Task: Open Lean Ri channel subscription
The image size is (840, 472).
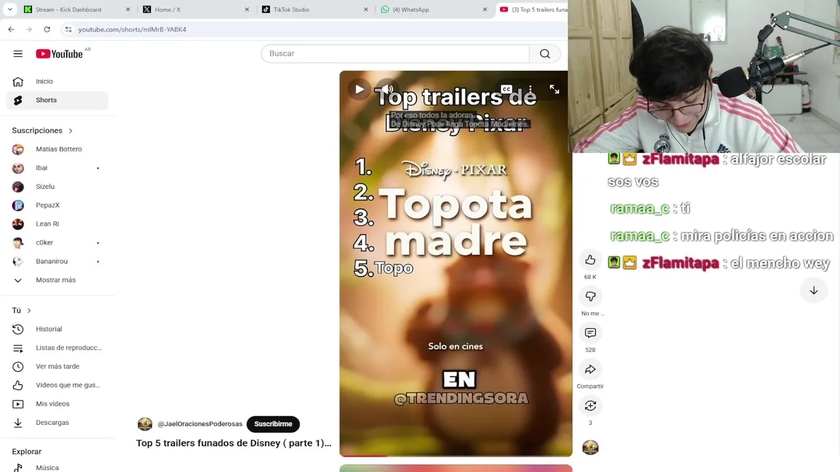Action: tap(57, 224)
